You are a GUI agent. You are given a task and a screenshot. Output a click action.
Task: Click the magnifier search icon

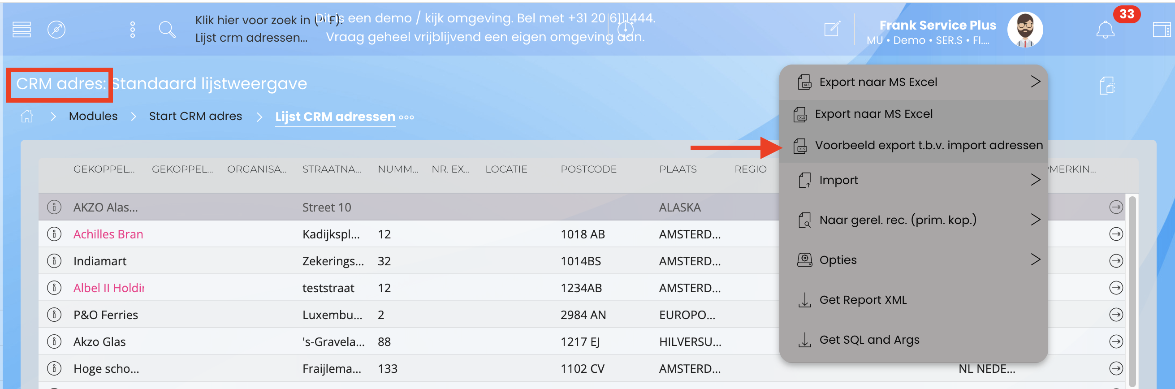(x=167, y=30)
